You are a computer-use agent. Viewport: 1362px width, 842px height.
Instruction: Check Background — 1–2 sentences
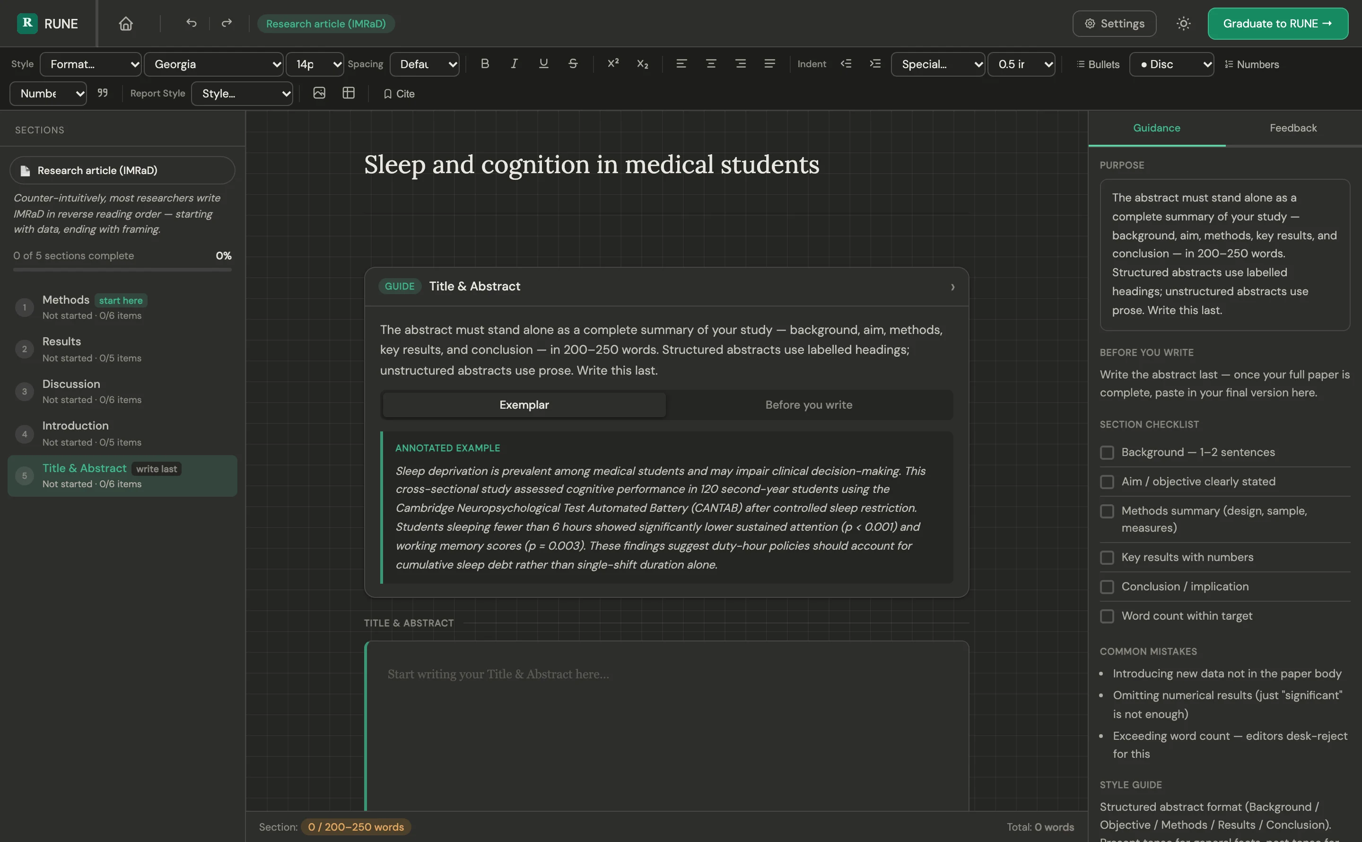(1107, 452)
